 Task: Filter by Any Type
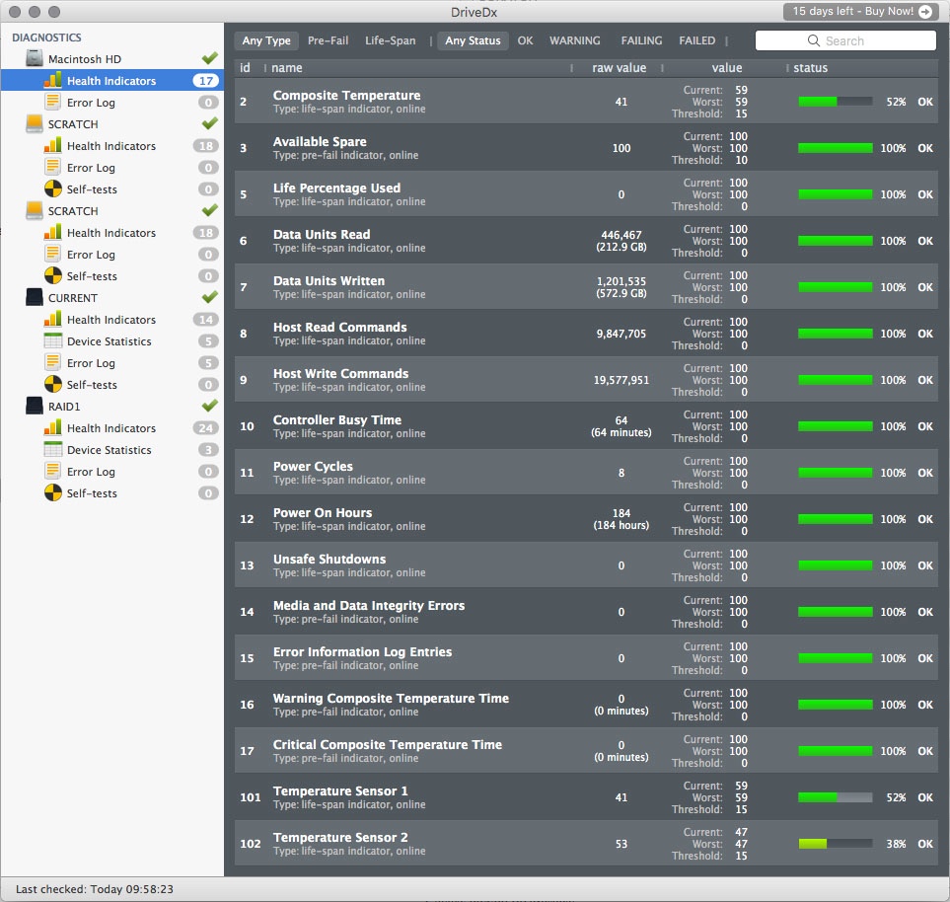[266, 40]
